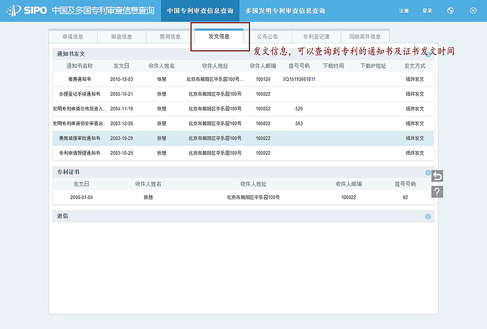Collapse the 专利证书 section
The height and width of the screenshot is (329, 487).
point(428,173)
